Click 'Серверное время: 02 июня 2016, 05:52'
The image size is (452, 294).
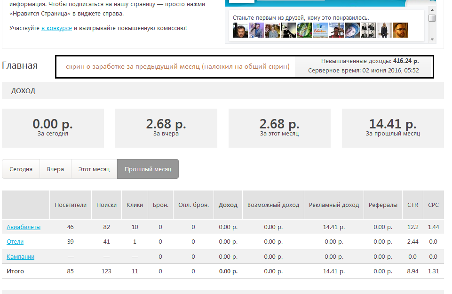(x=363, y=71)
